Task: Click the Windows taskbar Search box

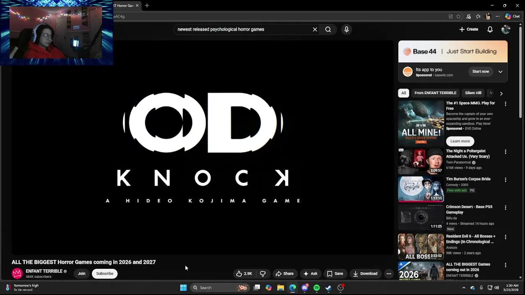Action: pyautogui.click(x=221, y=288)
